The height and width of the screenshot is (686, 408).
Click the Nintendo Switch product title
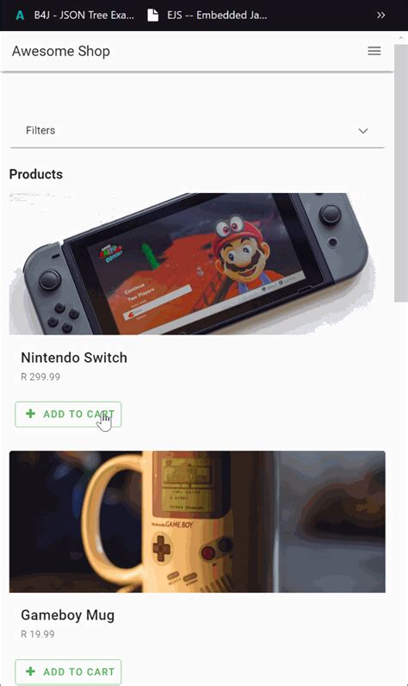click(74, 358)
